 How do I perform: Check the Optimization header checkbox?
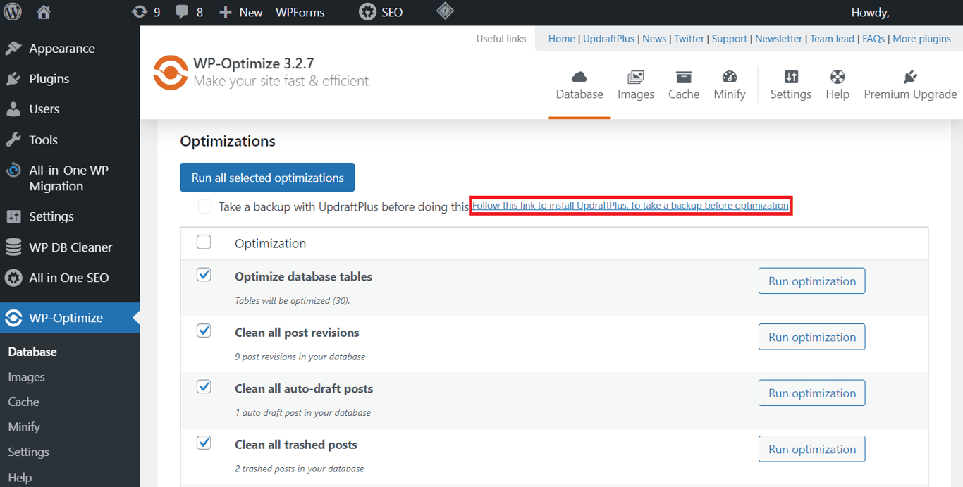point(204,242)
